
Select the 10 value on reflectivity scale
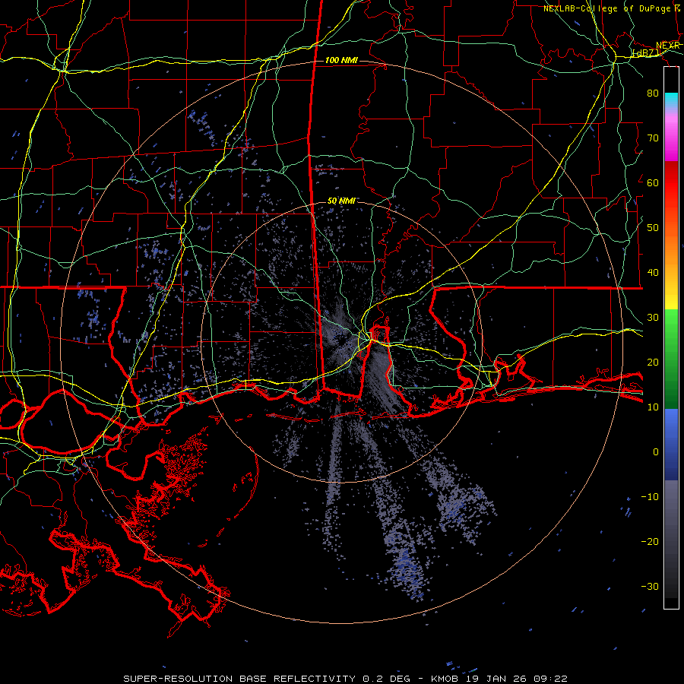pos(653,407)
